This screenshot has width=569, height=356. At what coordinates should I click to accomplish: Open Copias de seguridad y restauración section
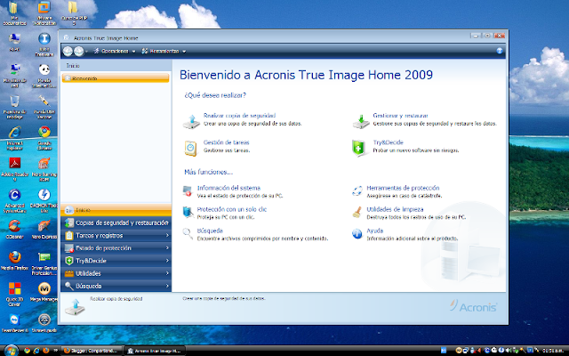[x=116, y=222]
